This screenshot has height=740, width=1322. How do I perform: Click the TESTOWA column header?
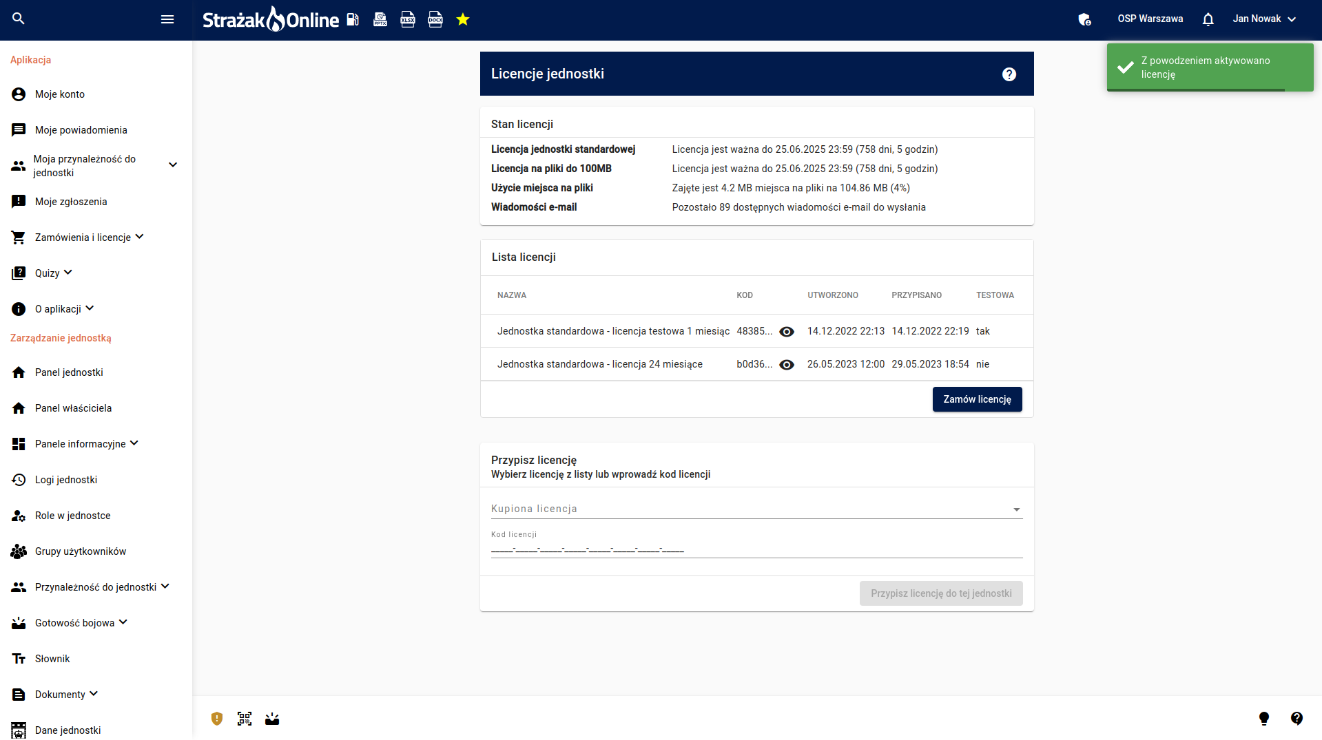[995, 295]
